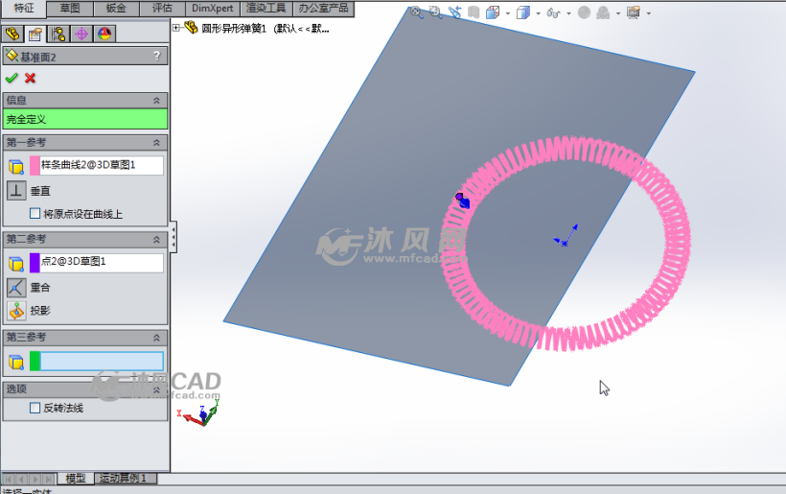Open the 运动算例1 bottom tab
The height and width of the screenshot is (494, 786).
tap(123, 478)
